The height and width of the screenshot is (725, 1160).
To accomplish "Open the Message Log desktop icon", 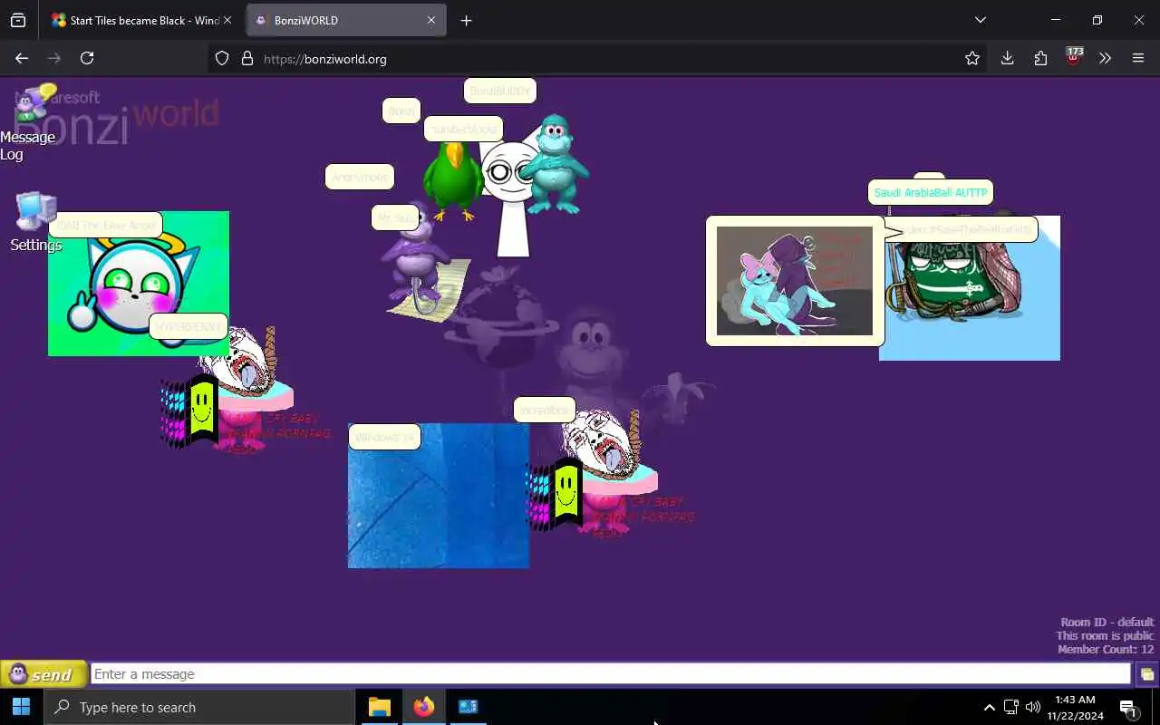I will pyautogui.click(x=29, y=122).
